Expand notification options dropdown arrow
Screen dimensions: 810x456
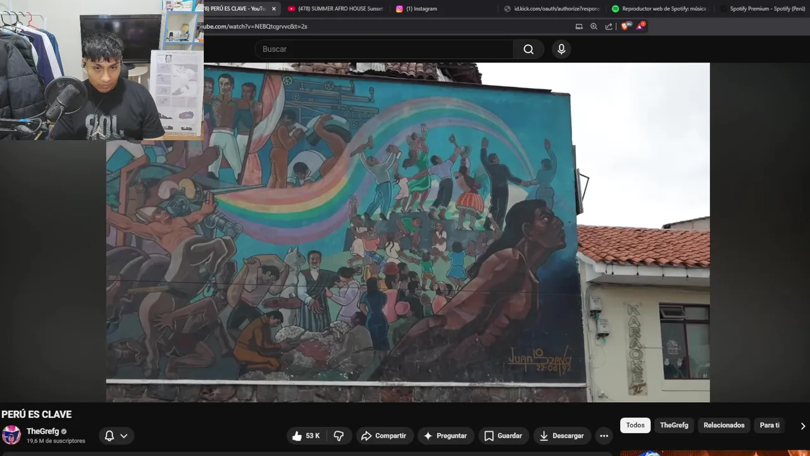coord(124,436)
